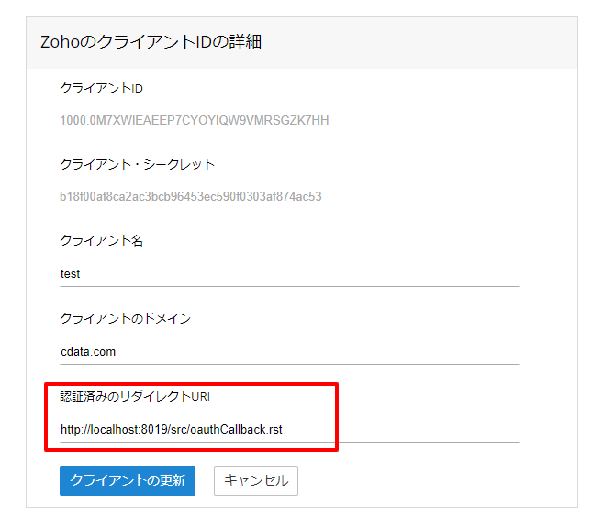Click the クライアントID label

point(102,88)
